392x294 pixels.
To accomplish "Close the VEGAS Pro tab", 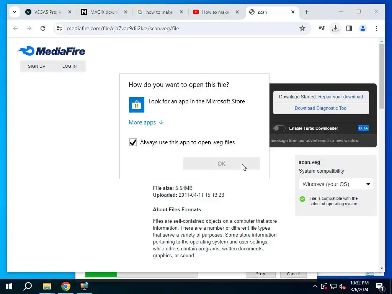I will click(x=70, y=12).
